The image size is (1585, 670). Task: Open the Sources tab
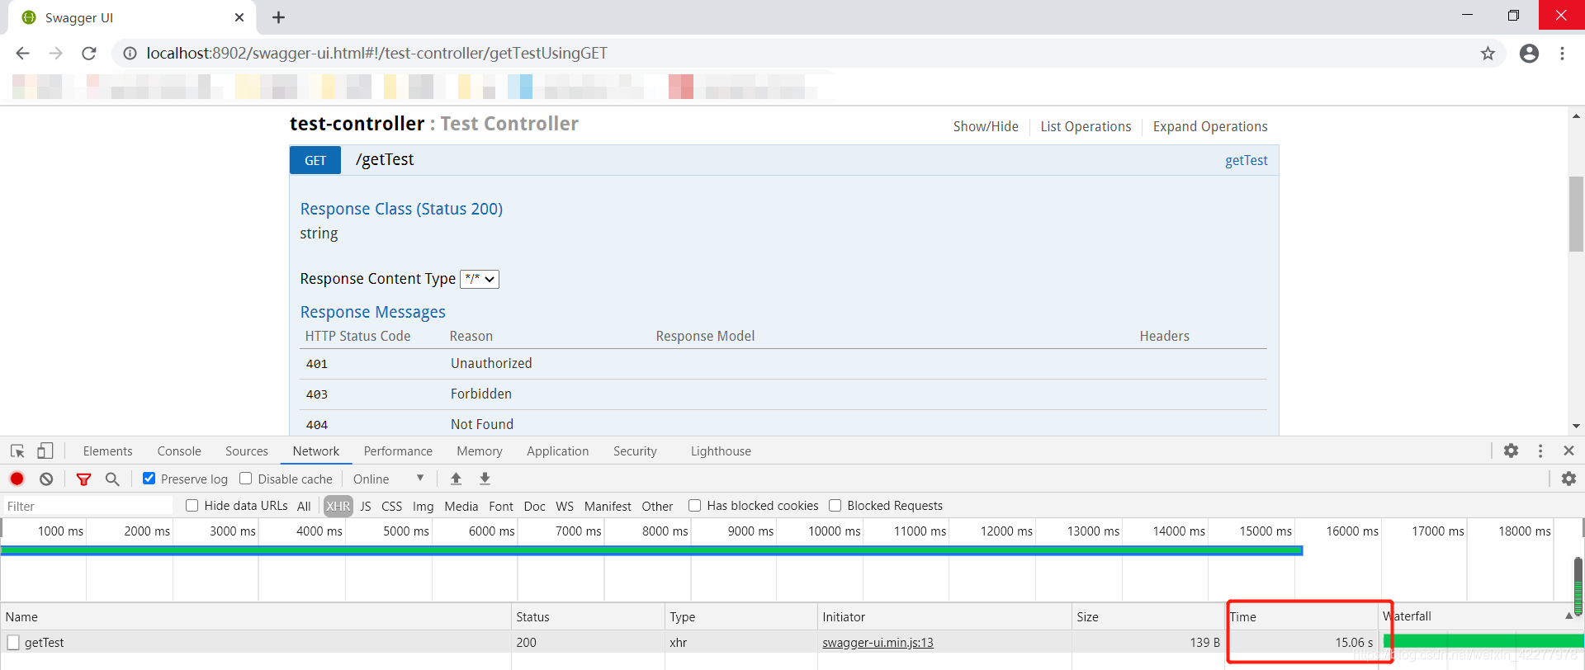(x=247, y=451)
